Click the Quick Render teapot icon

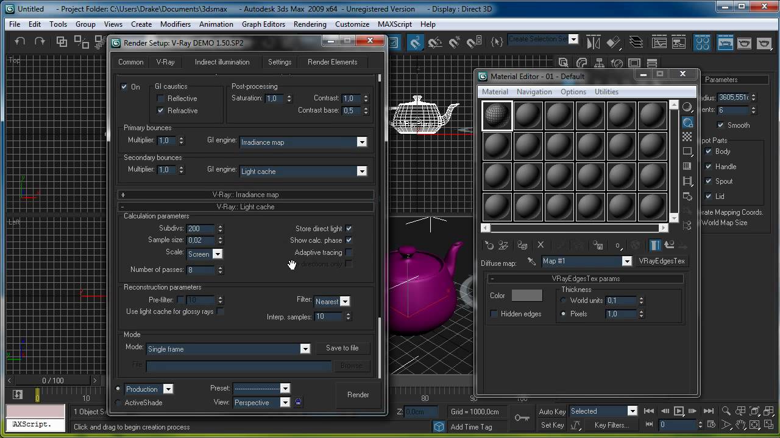764,42
